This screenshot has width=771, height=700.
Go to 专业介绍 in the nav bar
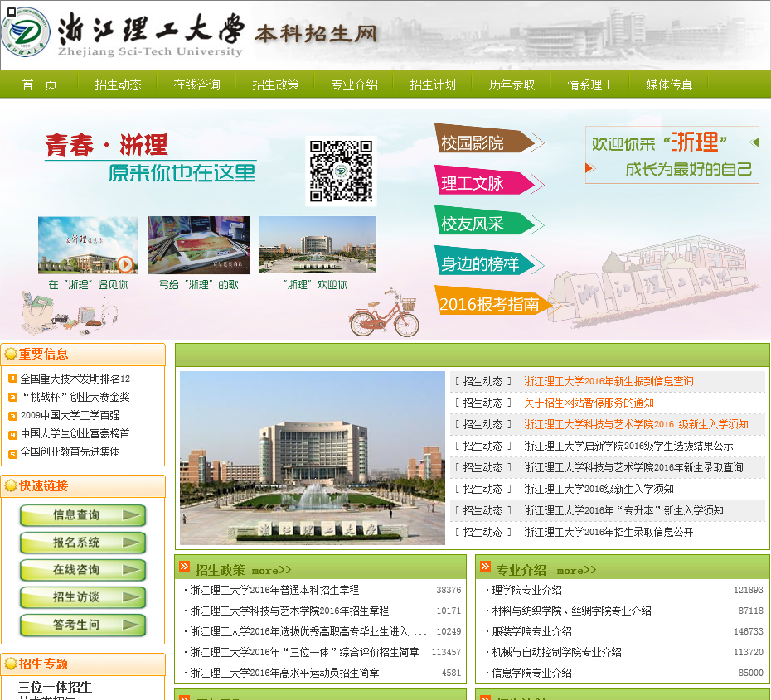(x=354, y=84)
